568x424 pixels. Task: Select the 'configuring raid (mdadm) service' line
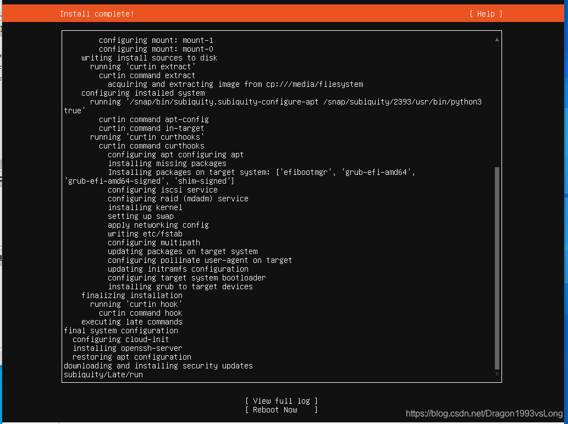click(x=178, y=198)
